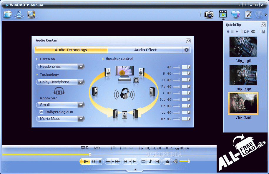The image size is (269, 174).
Task: Pause playback with the pause button
Action: (x=93, y=161)
